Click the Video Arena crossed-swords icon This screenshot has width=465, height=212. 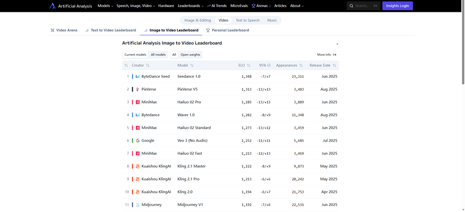pyautogui.click(x=53, y=30)
